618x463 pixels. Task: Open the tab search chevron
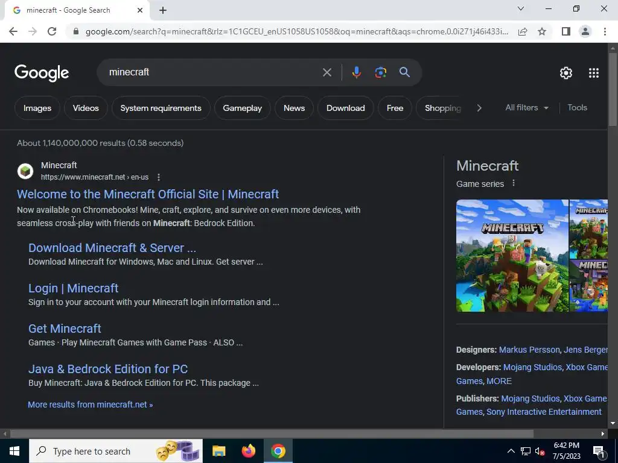pyautogui.click(x=521, y=8)
